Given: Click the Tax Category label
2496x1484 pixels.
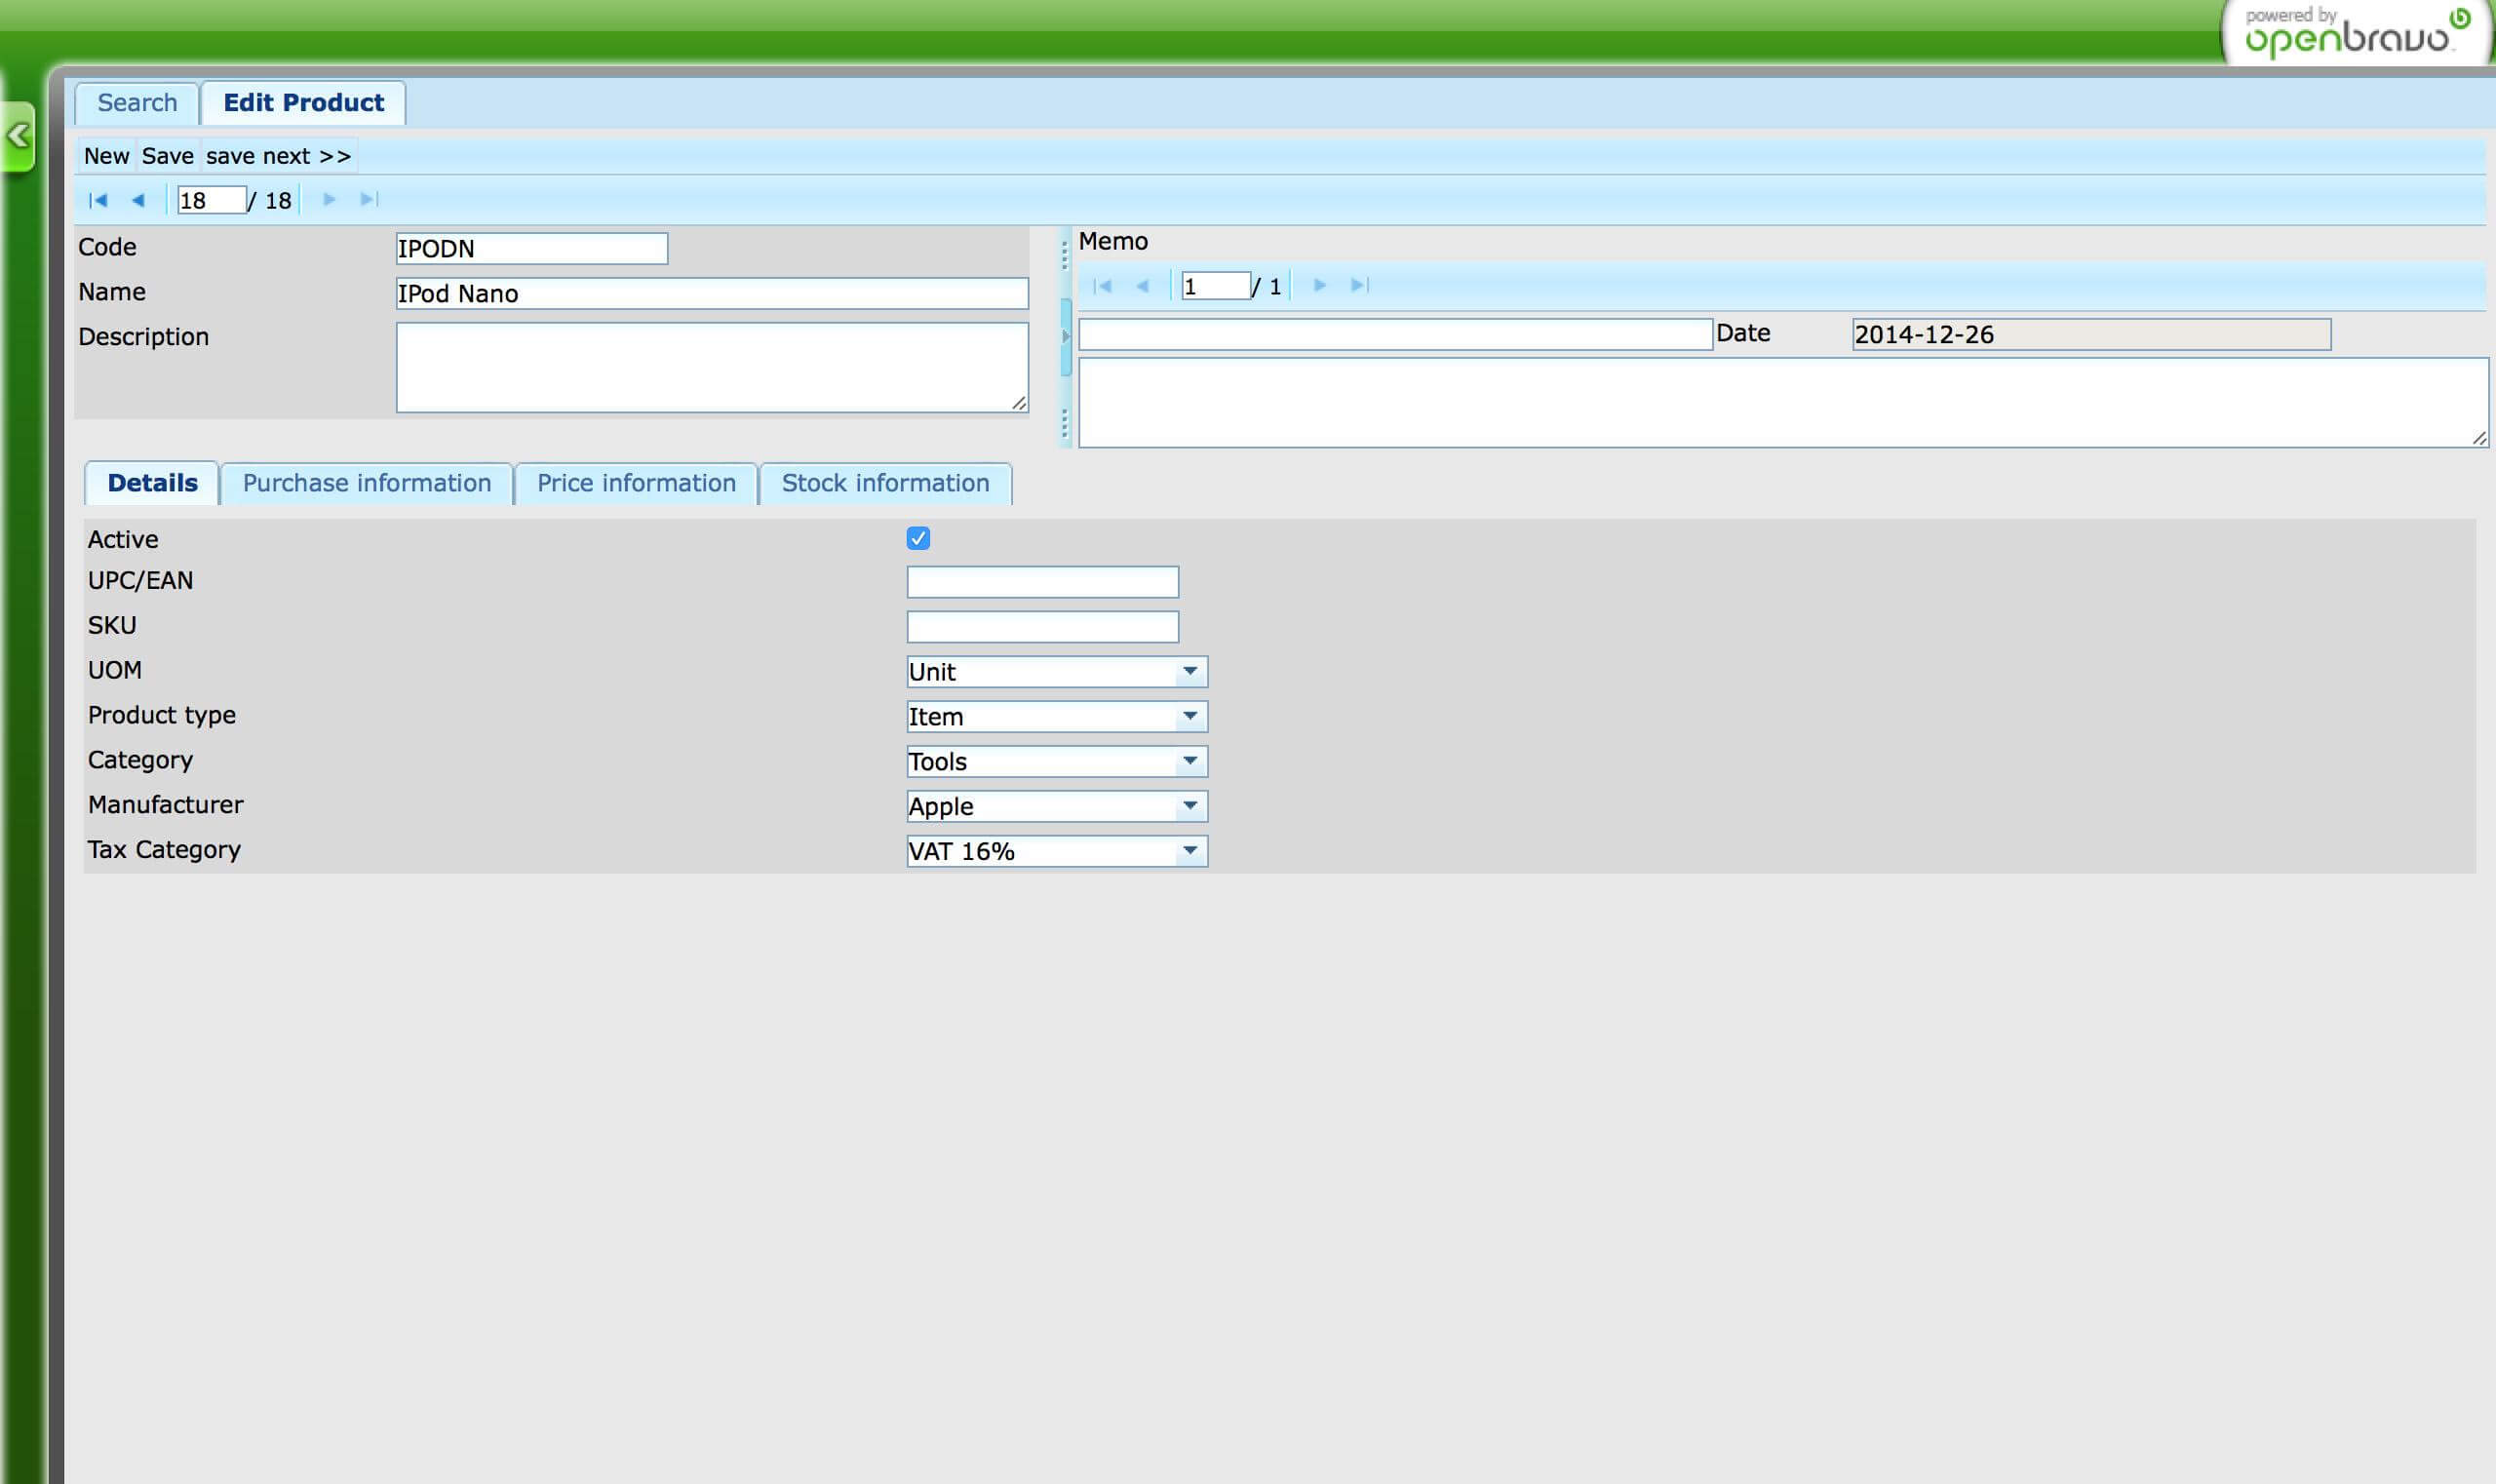Looking at the screenshot, I should [x=164, y=850].
